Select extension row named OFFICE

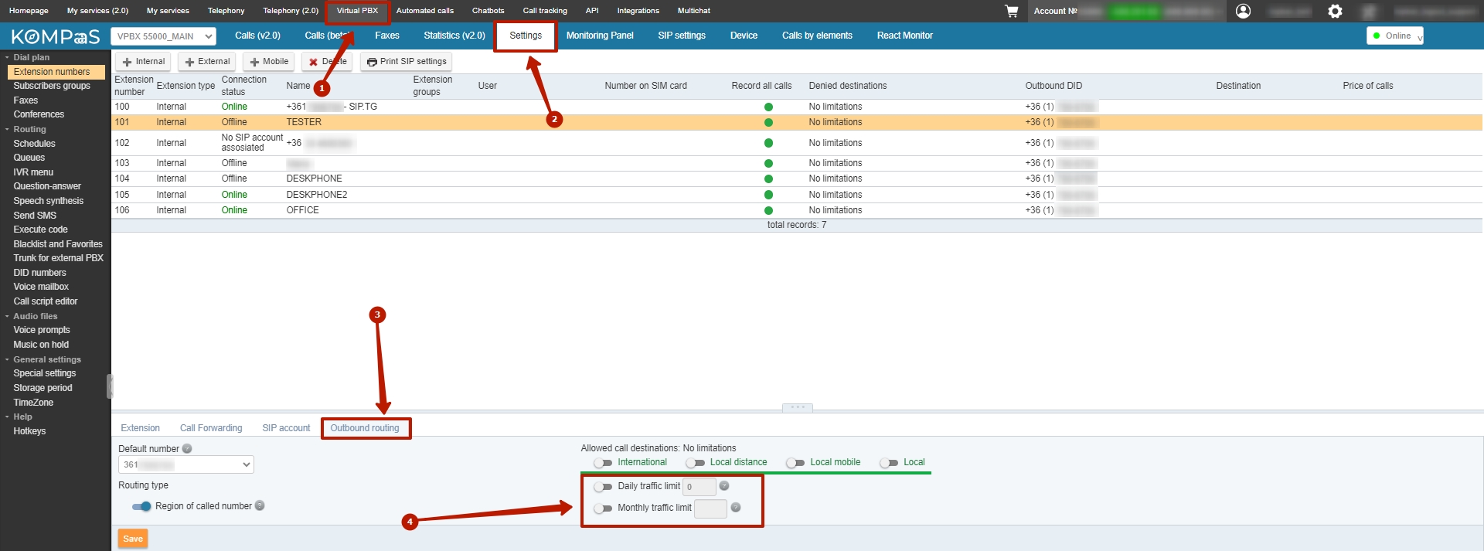pyautogui.click(x=797, y=210)
